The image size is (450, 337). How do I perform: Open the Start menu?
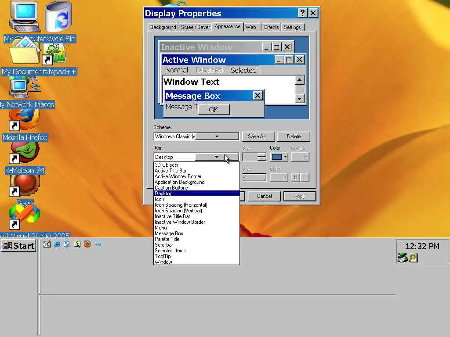[x=18, y=246]
